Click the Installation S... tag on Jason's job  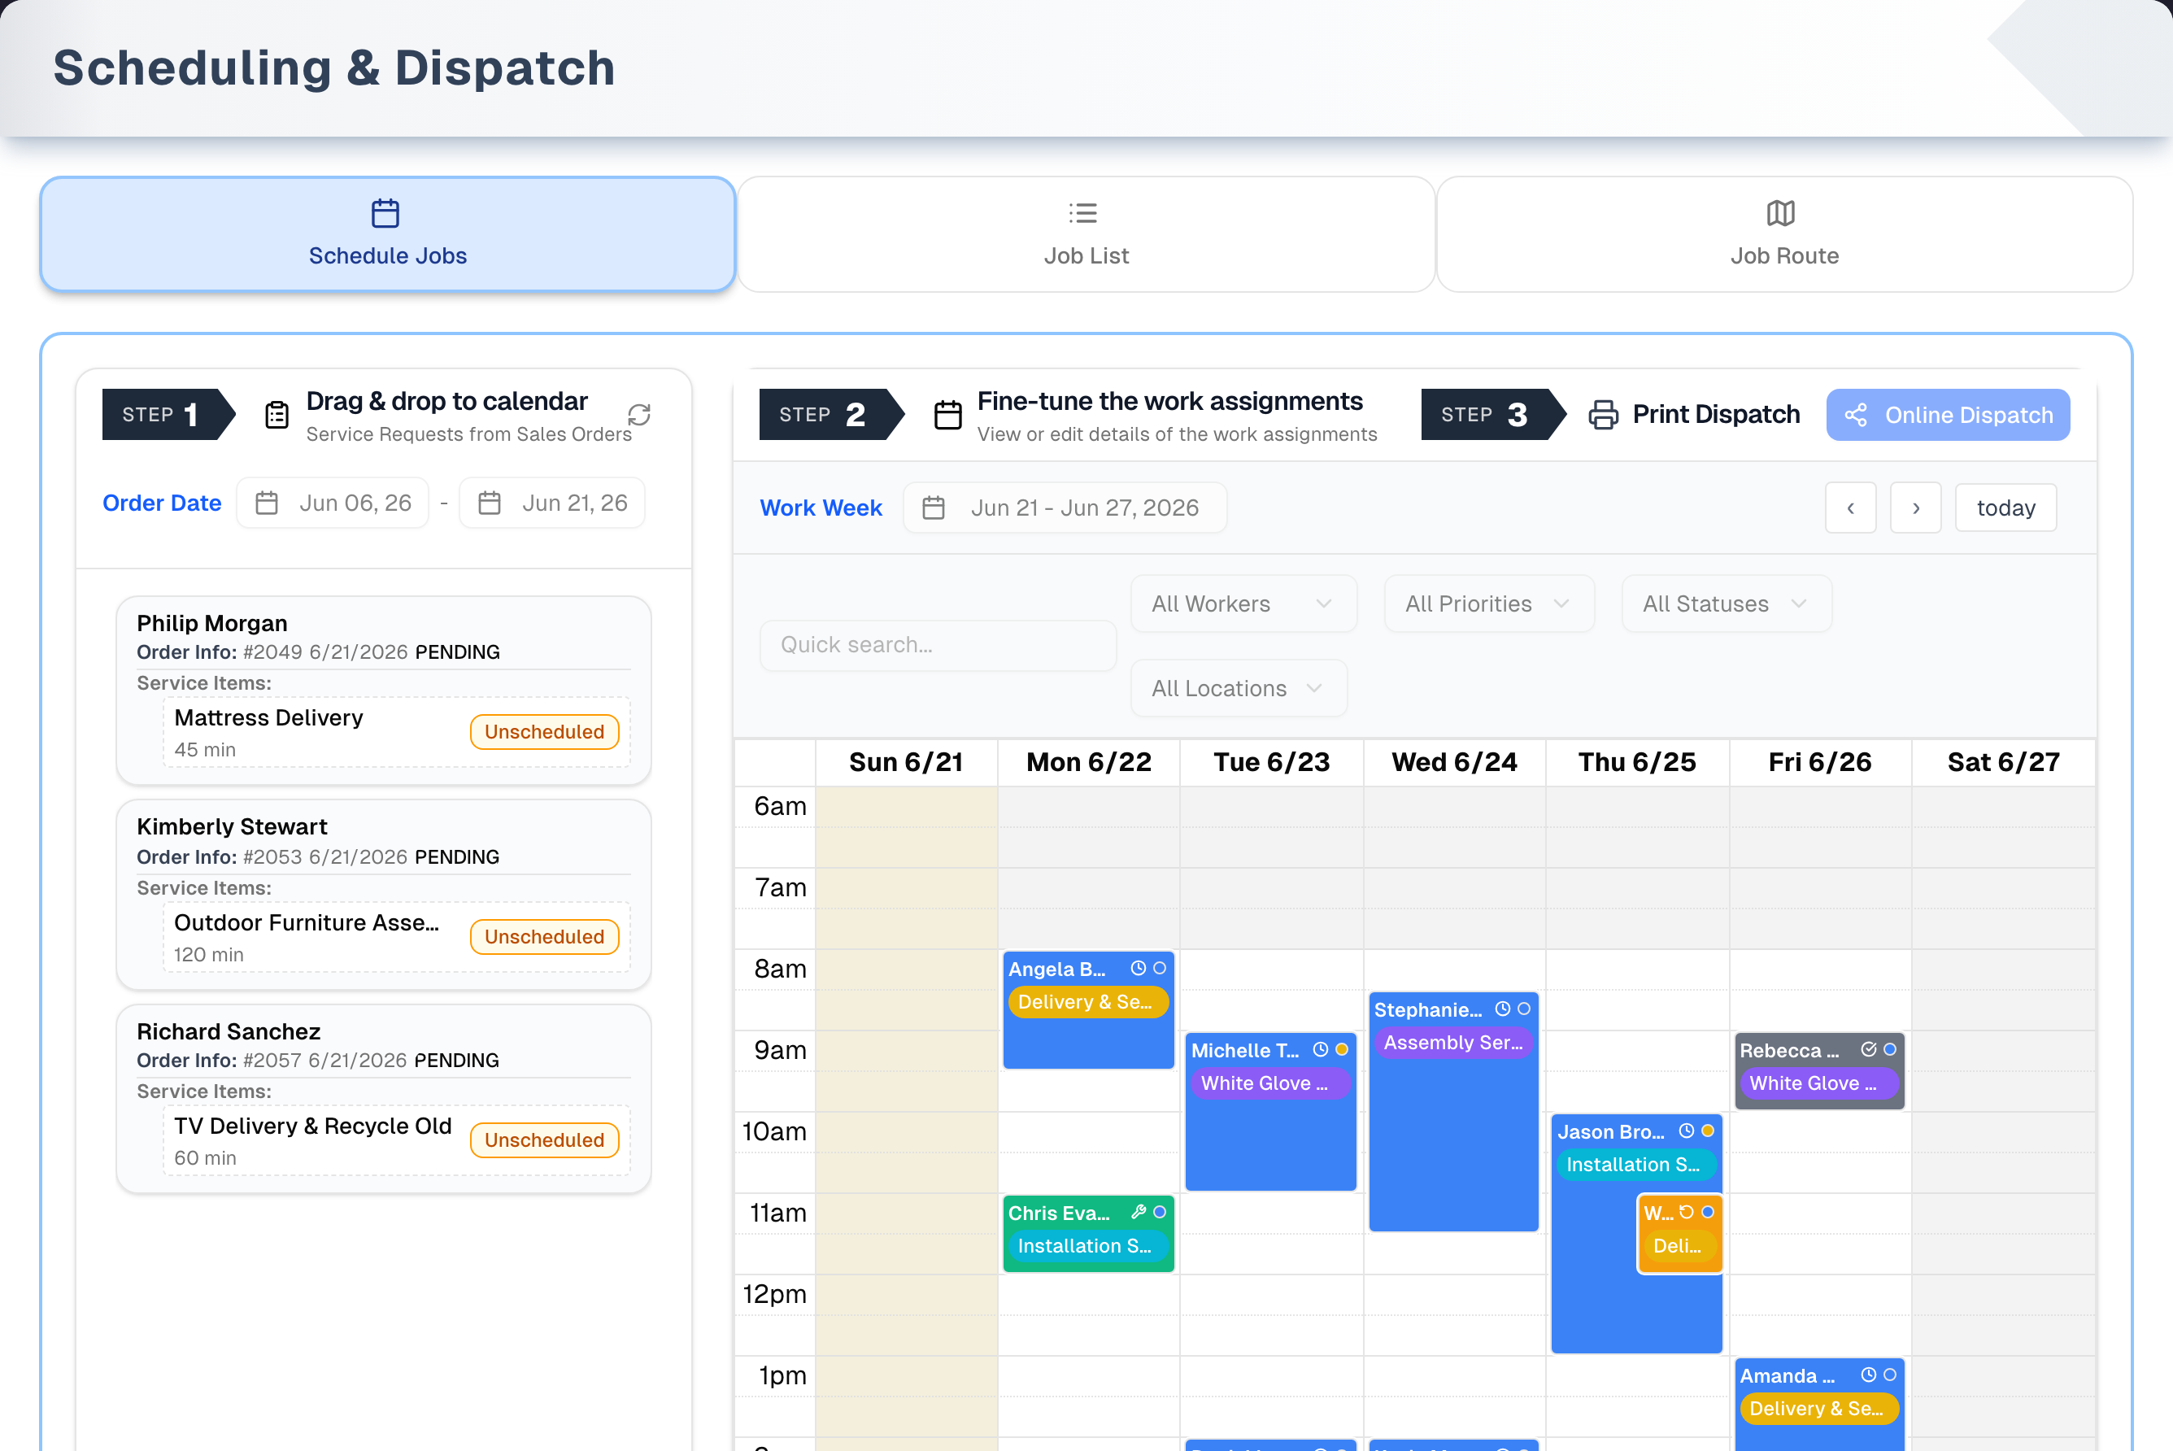pyautogui.click(x=1635, y=1165)
